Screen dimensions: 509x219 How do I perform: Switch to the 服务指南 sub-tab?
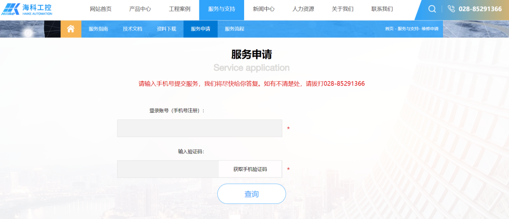pos(99,29)
